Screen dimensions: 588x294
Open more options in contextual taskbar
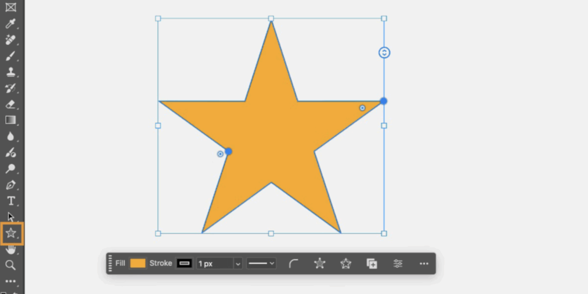coord(424,263)
